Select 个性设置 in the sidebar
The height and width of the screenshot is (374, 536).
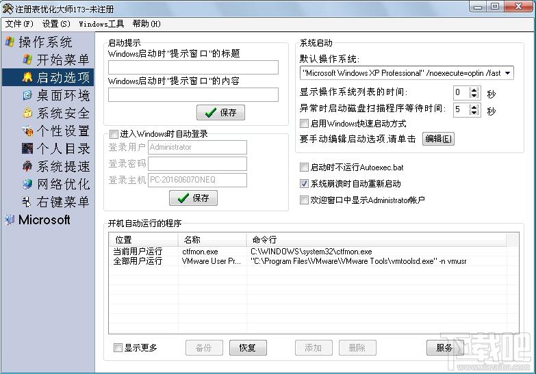coord(63,131)
